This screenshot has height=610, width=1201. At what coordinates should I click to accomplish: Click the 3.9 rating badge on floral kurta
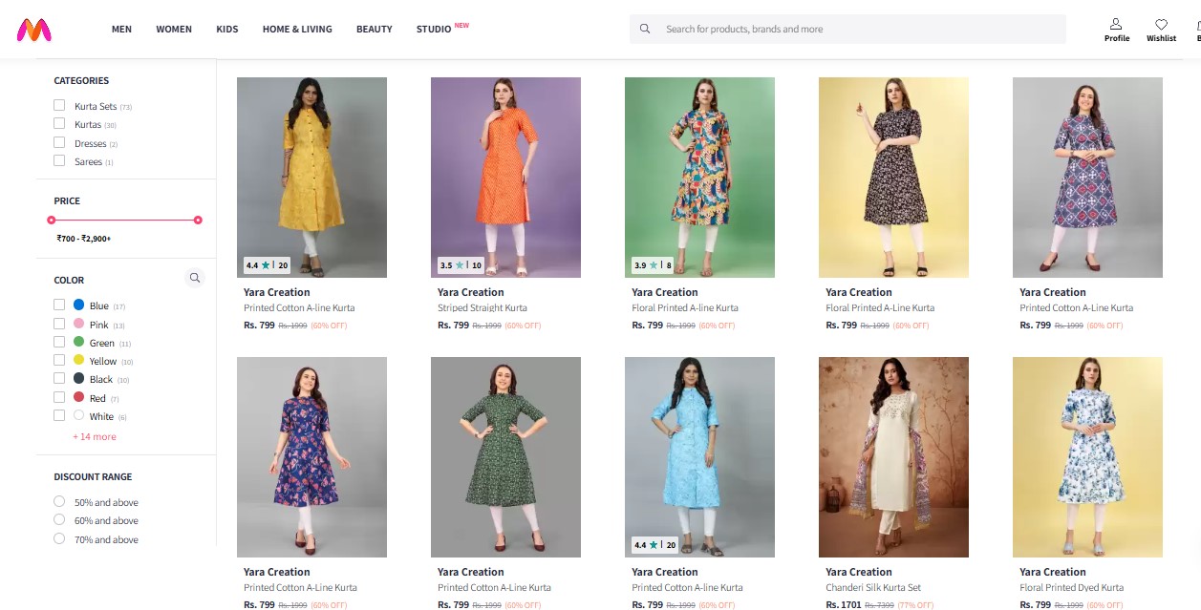click(x=652, y=265)
